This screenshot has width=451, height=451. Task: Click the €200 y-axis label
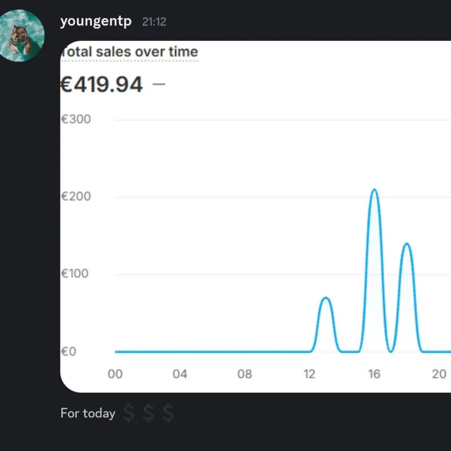[76, 196]
